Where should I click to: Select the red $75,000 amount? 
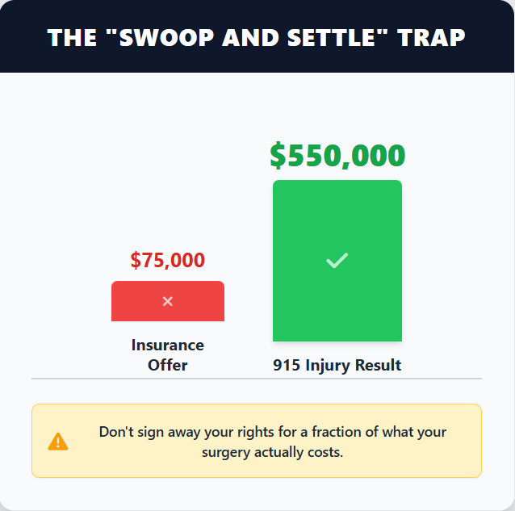pyautogui.click(x=168, y=261)
